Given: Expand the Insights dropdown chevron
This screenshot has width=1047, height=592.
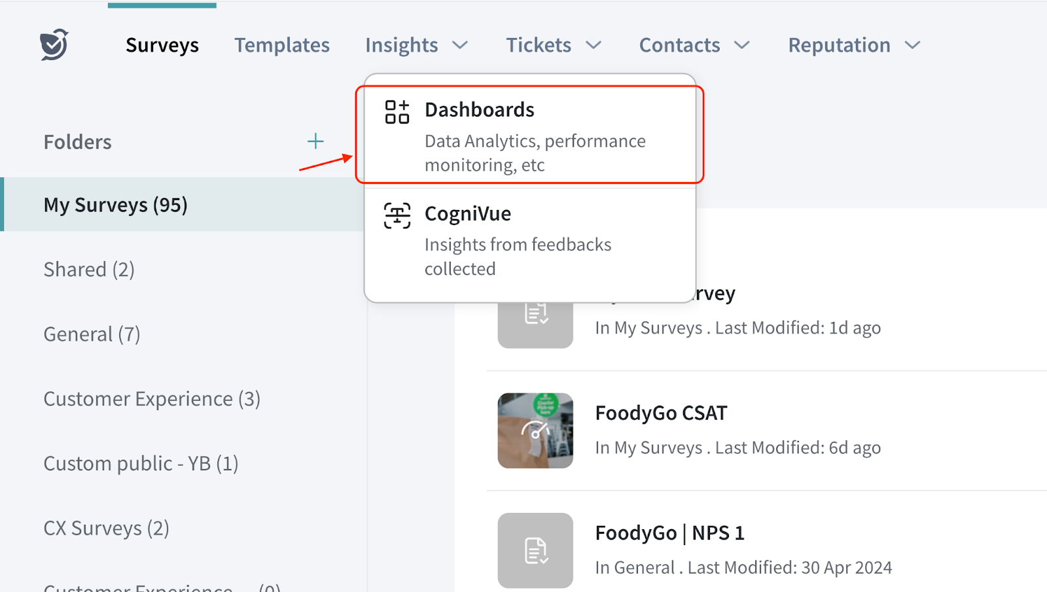Looking at the screenshot, I should pos(461,45).
